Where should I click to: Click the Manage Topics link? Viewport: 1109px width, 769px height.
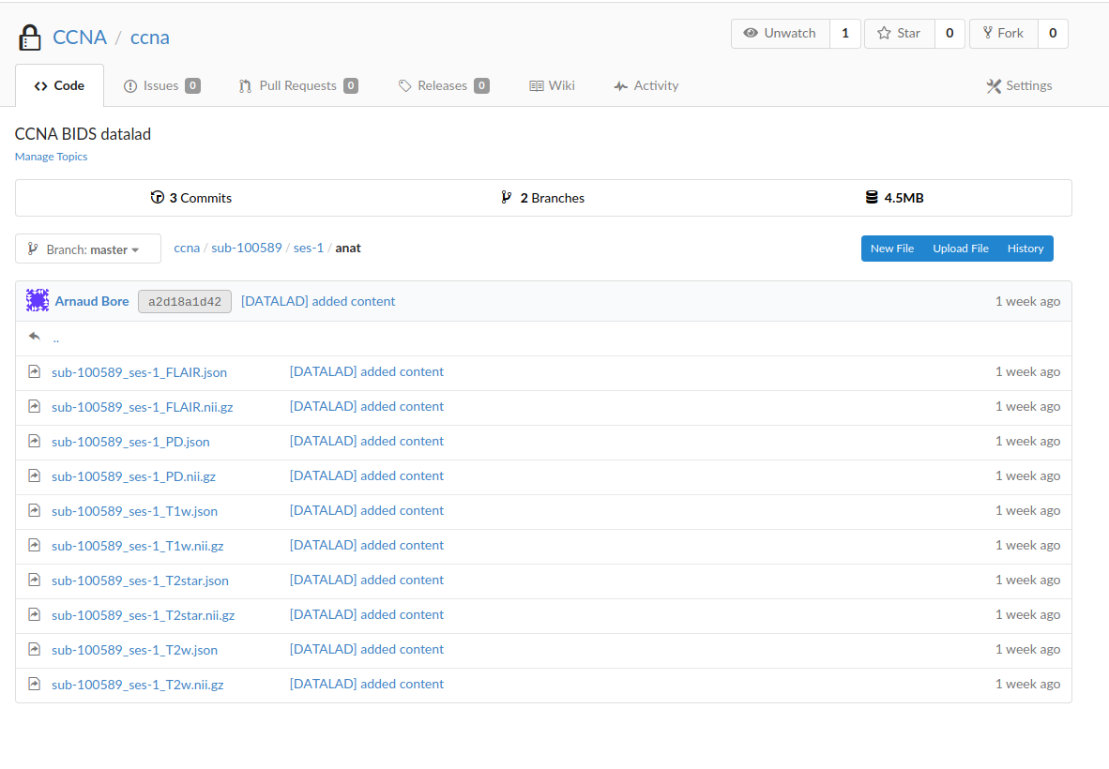pyautogui.click(x=51, y=157)
